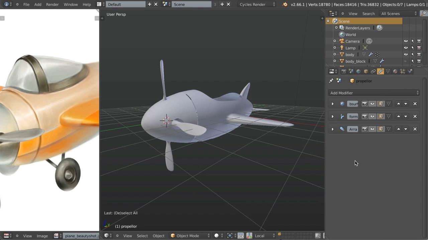Open the Local transform orientation dropdown
The width and height of the screenshot is (428, 240).
pos(265,236)
